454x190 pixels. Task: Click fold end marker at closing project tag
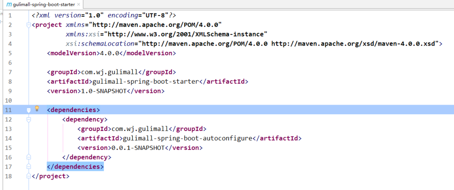pyautogui.click(x=29, y=176)
